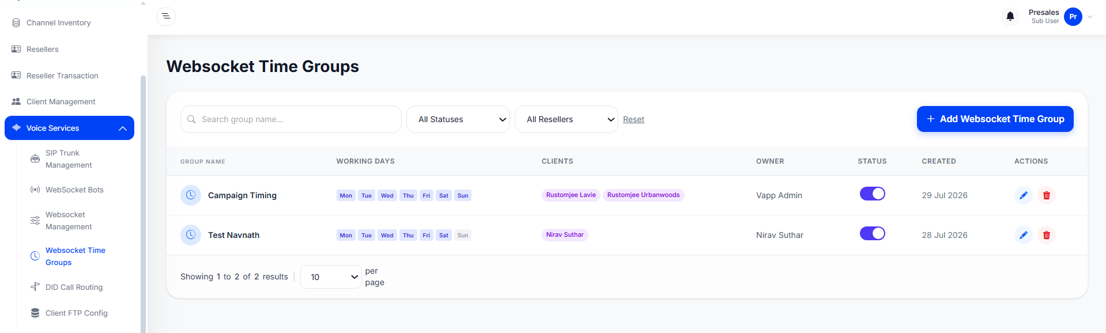
Task: Click the Vapp Admin owner cell
Action: [779, 195]
